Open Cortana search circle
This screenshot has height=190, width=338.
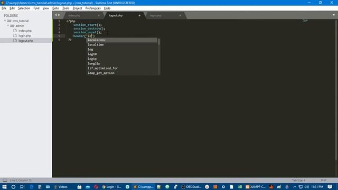click(x=13, y=187)
